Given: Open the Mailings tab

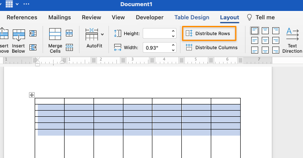Looking at the screenshot, I should 60,18.
